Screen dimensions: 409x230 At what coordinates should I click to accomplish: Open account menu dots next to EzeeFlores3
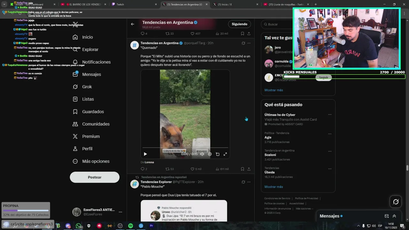(120, 212)
